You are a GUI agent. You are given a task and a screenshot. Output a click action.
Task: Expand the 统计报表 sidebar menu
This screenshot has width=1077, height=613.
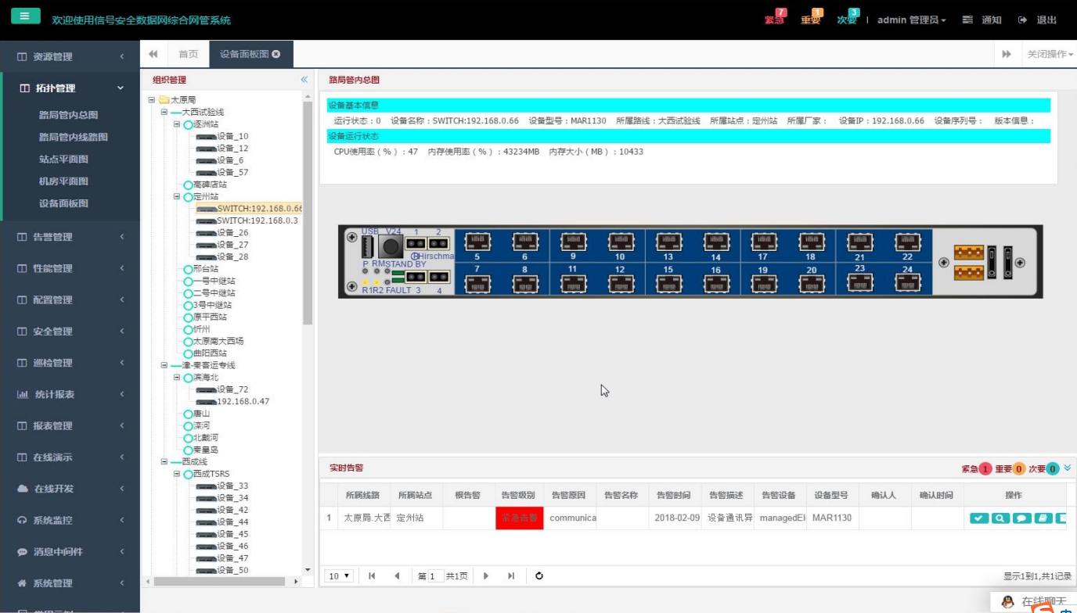[70, 394]
